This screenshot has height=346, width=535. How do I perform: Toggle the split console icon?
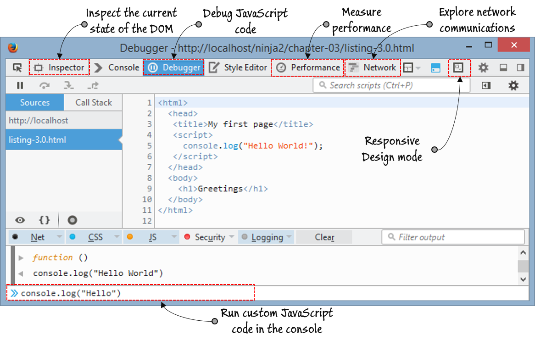[436, 68]
